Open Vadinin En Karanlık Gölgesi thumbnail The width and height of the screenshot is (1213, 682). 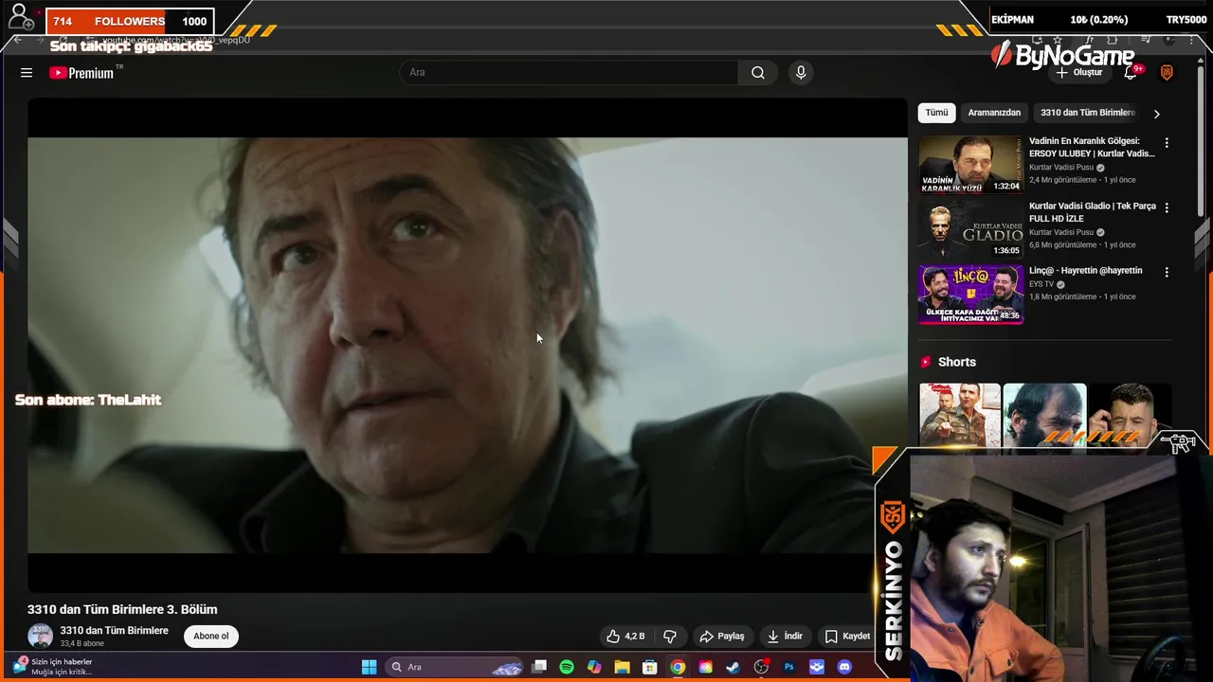(970, 165)
